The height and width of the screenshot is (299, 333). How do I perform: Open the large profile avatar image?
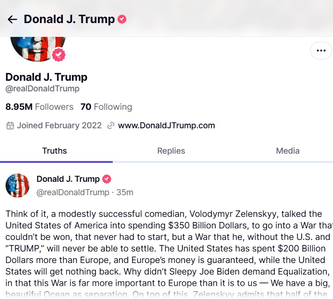38,49
